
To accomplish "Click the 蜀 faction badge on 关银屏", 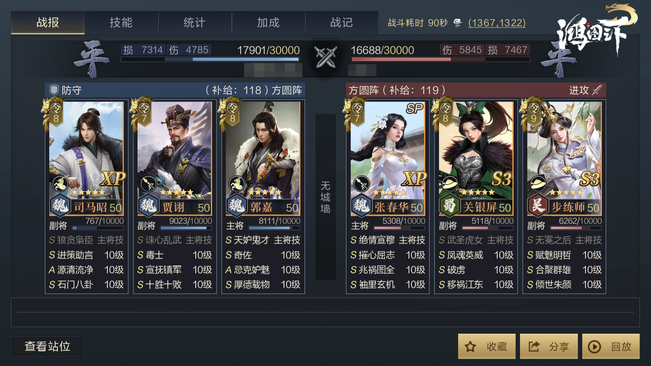I will 449,205.
